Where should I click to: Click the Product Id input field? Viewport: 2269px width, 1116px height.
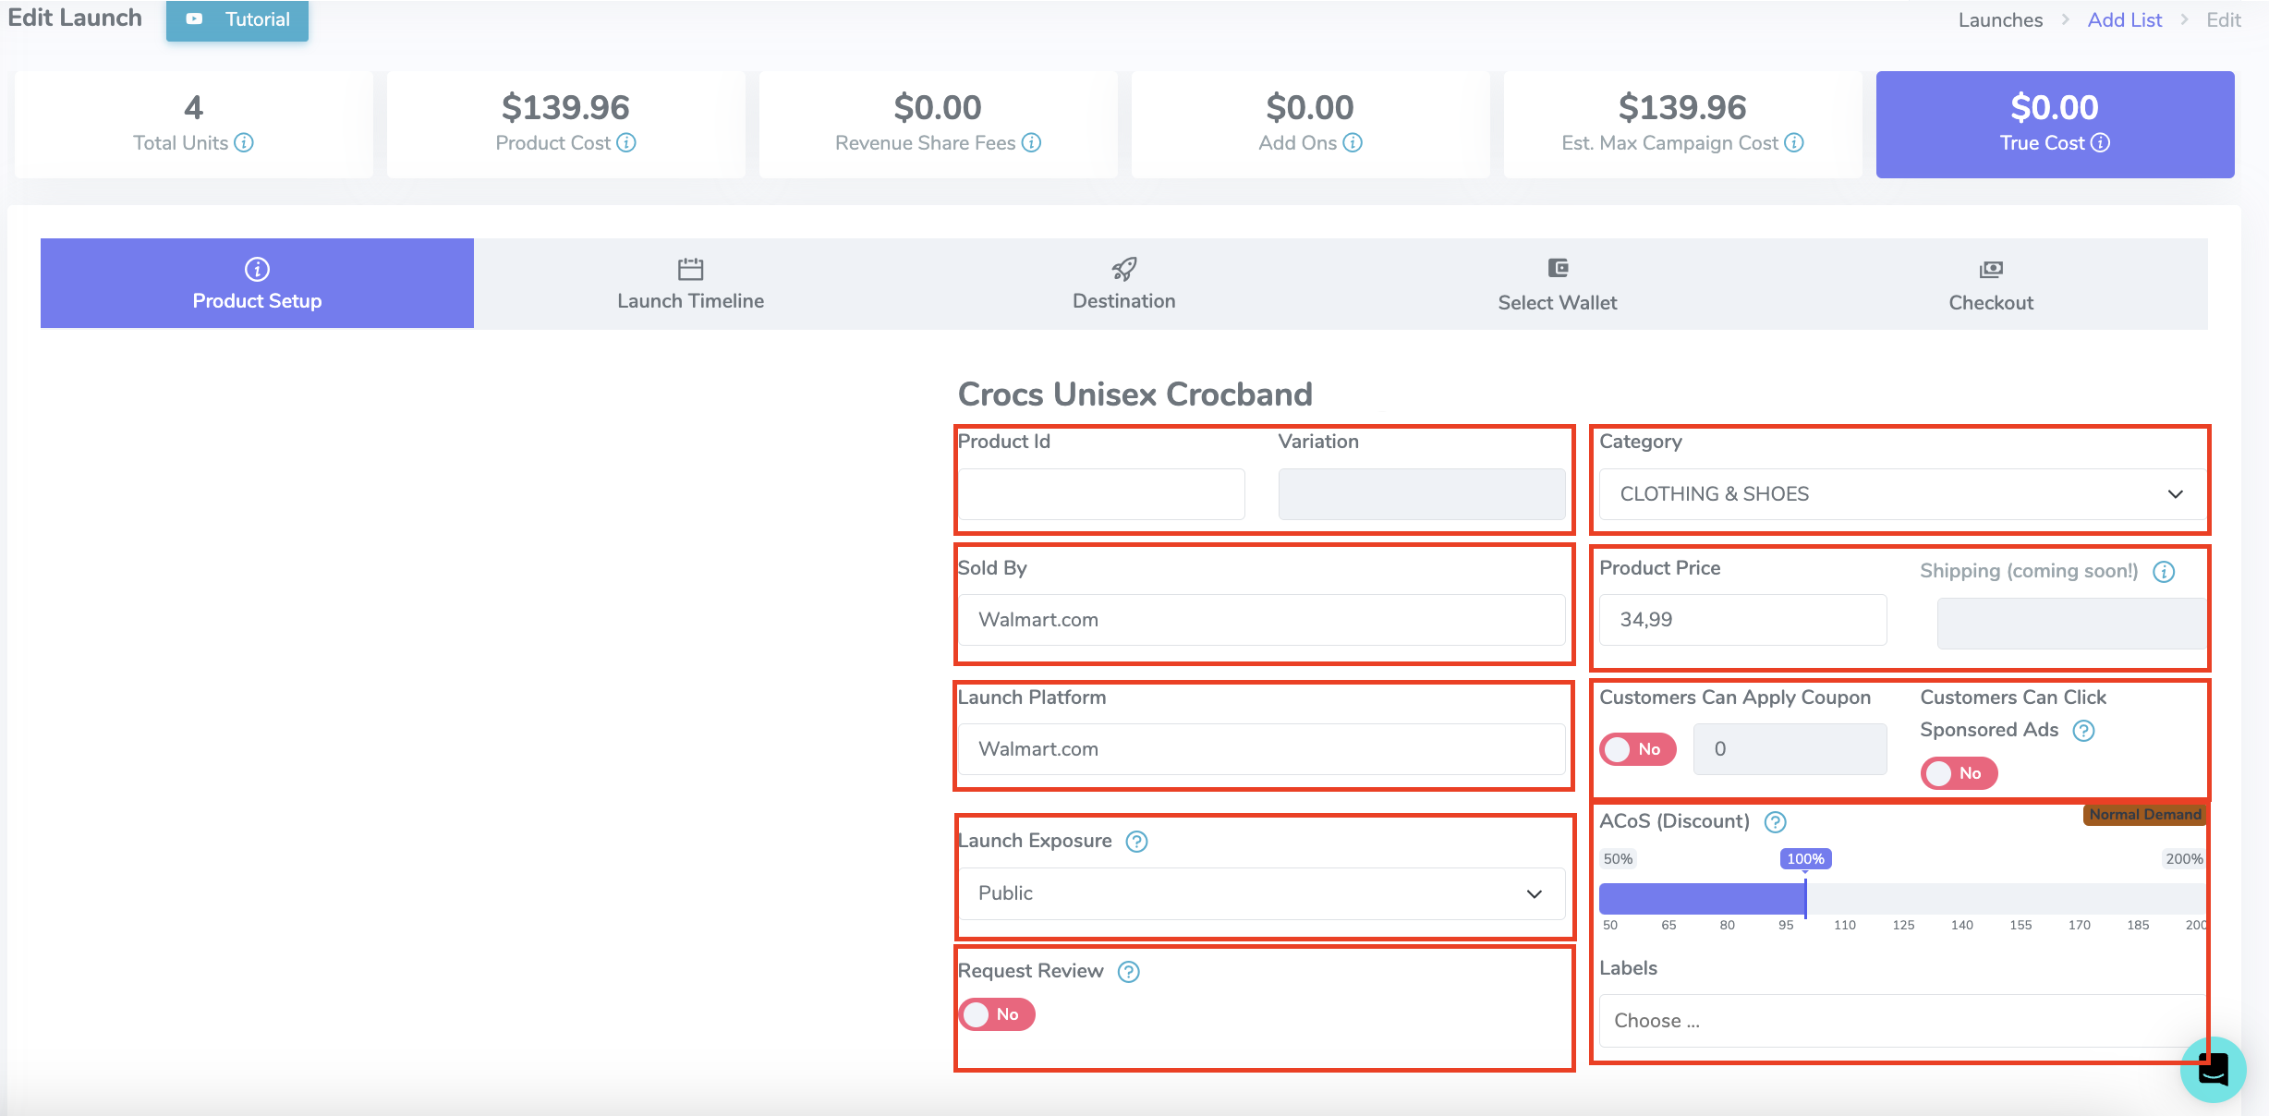click(1101, 494)
